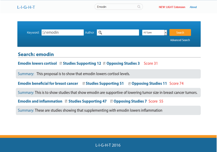Click document icon beside Studies Supporting 47
This screenshot has height=152, width=217.
pos(66,101)
